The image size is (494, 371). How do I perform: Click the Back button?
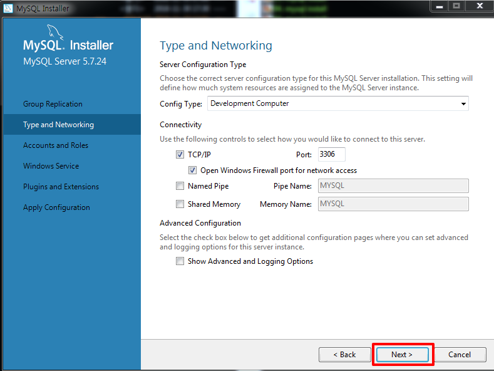tap(344, 355)
